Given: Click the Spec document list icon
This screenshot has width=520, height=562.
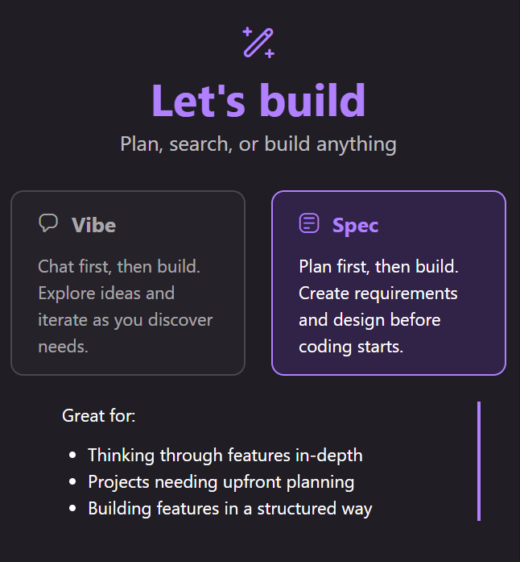Looking at the screenshot, I should coord(309,223).
